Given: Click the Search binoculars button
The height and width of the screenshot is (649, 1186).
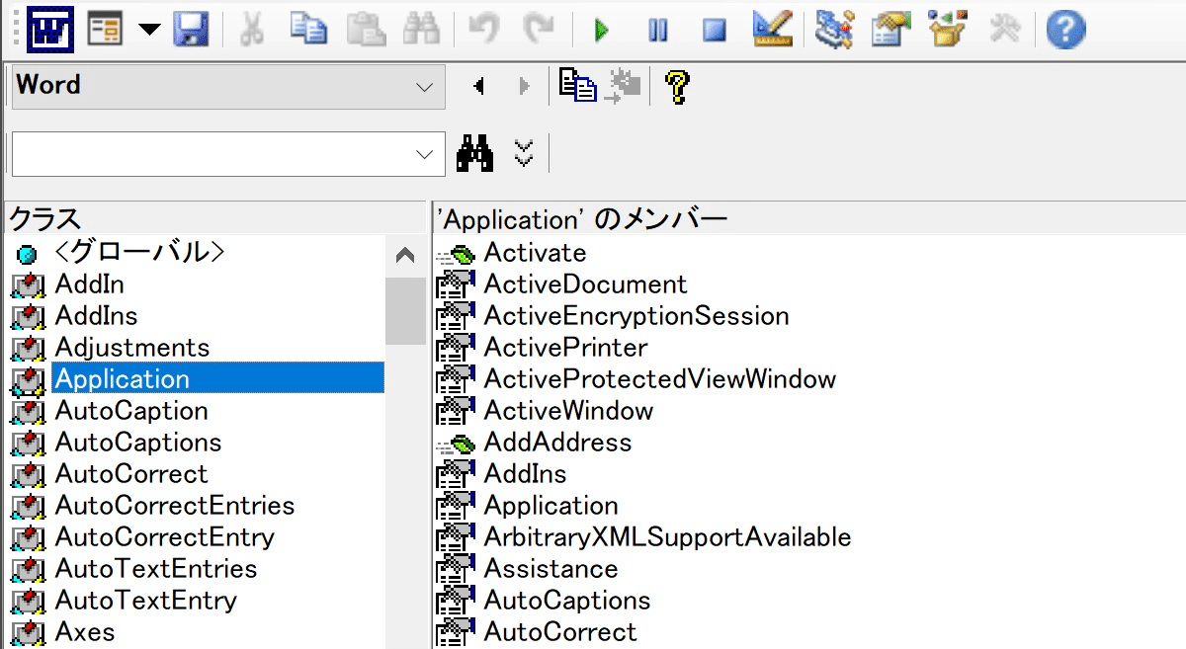Looking at the screenshot, I should 475,154.
